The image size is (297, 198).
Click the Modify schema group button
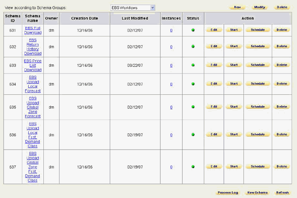coord(260,7)
